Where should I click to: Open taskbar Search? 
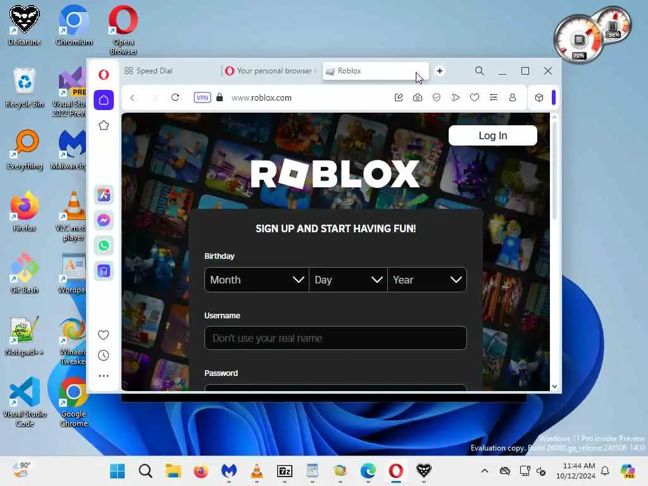[145, 471]
